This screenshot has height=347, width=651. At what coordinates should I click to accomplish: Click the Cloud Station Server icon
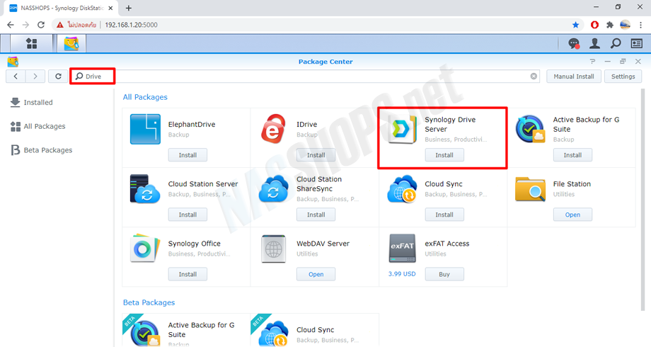click(145, 188)
